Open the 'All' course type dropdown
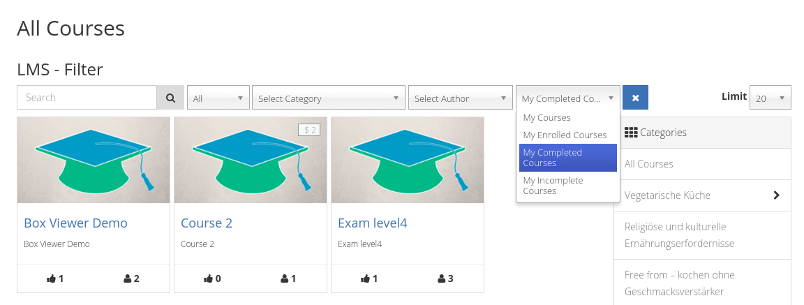Screen dimensions: 804x305 [218, 98]
